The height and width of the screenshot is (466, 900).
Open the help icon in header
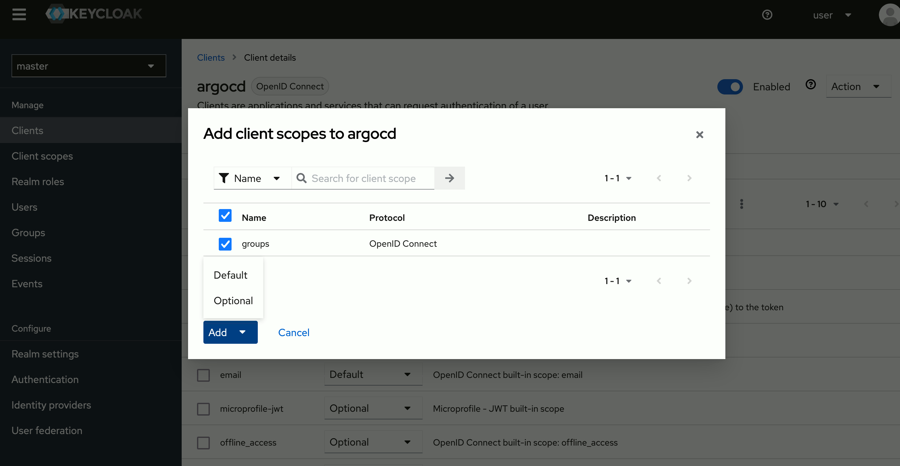tap(767, 15)
